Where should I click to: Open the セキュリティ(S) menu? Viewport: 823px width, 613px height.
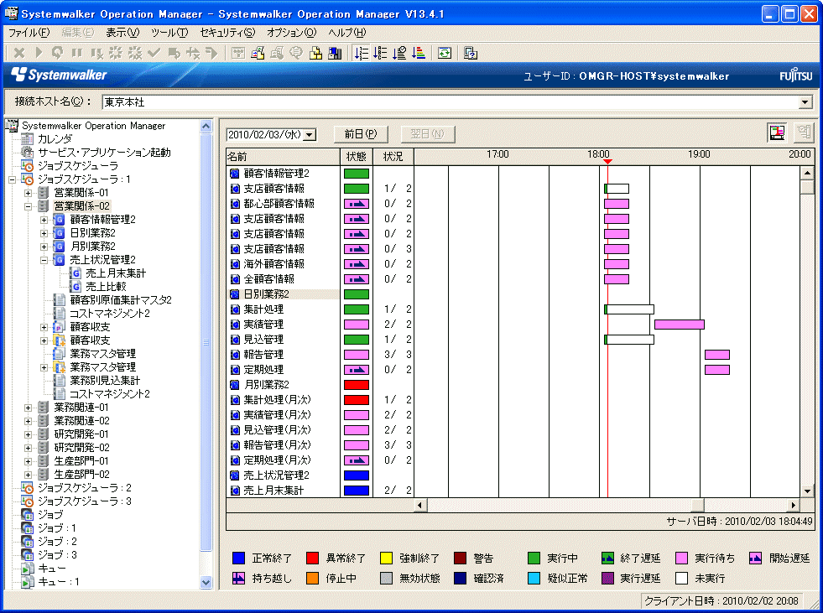pyautogui.click(x=227, y=33)
